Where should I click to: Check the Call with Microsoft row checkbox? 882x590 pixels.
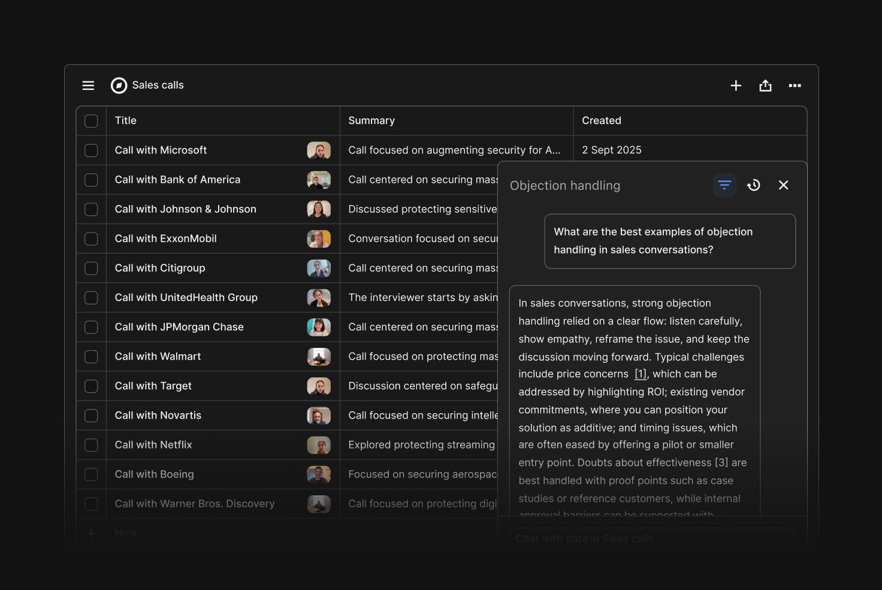91,150
